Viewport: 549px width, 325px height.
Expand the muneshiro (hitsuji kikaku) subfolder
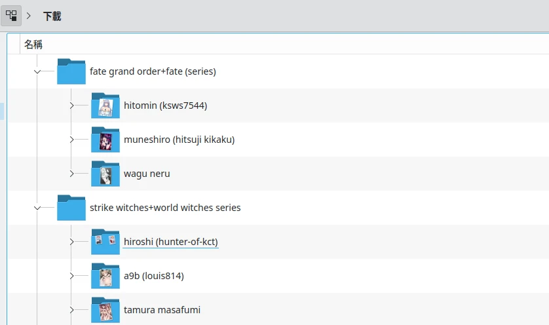coord(71,140)
